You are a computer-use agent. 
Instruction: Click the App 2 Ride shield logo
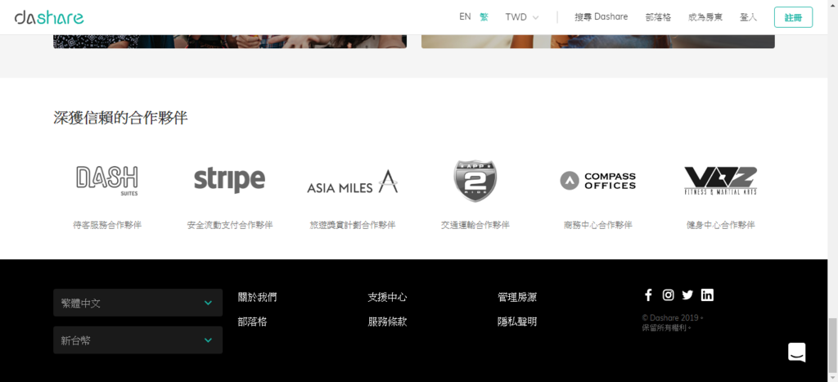coord(475,181)
